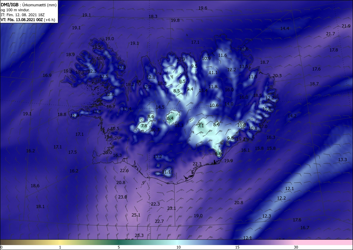Click the 18.8 value label
The width and height of the screenshot is (353, 250).
[62, 115]
